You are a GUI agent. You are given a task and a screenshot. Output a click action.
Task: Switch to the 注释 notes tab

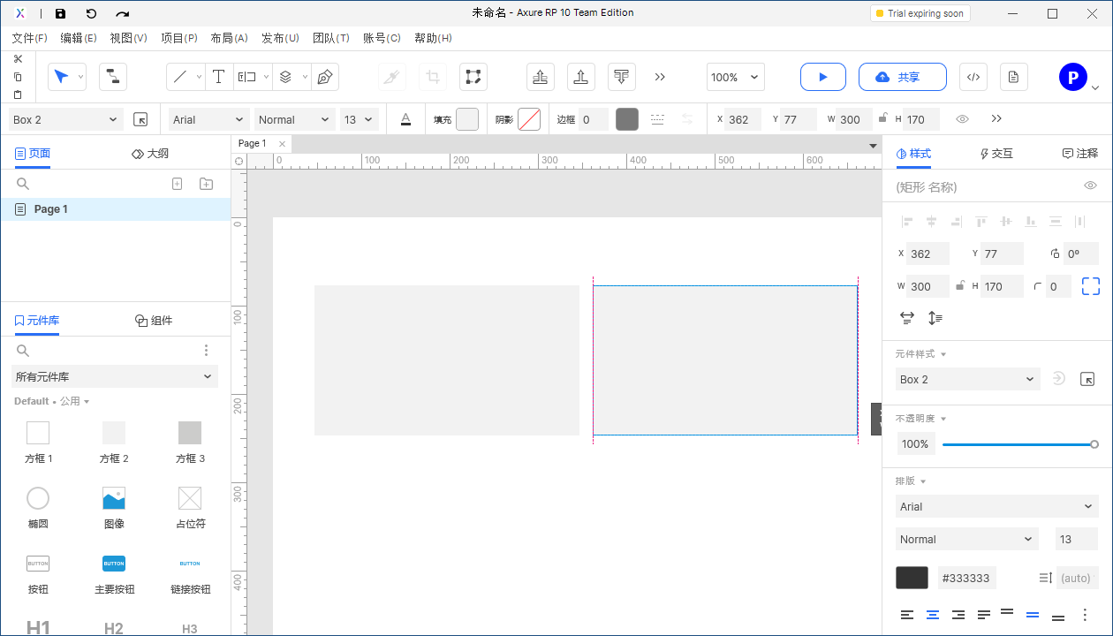coord(1080,153)
